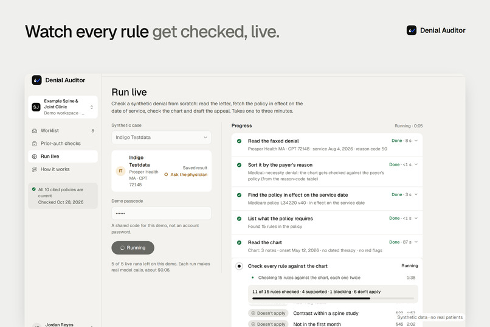Screen dimensions: 490x327
Task: Click the IT avatar on the Indigo Testdata card
Action: tap(120, 171)
